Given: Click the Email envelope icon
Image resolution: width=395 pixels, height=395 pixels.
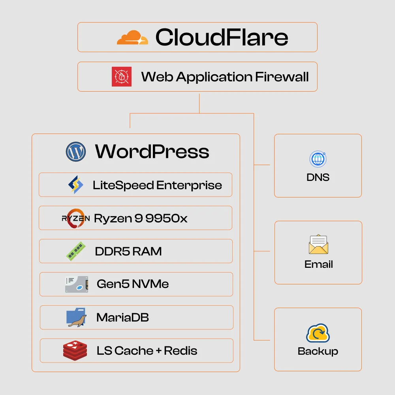Looking at the screenshot, I should pyautogui.click(x=318, y=244).
